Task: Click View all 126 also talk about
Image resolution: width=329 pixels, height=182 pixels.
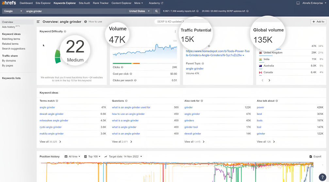Action: coord(266,142)
